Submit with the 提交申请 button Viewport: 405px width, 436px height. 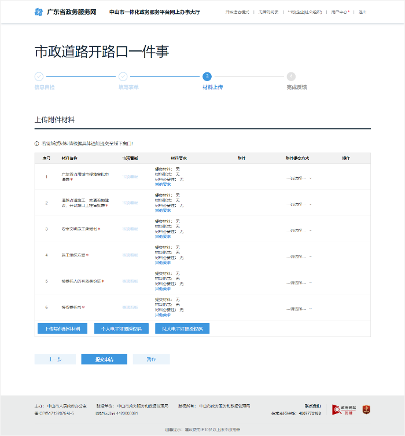[104, 359]
